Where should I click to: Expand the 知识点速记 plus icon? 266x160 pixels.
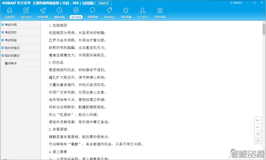2,56
